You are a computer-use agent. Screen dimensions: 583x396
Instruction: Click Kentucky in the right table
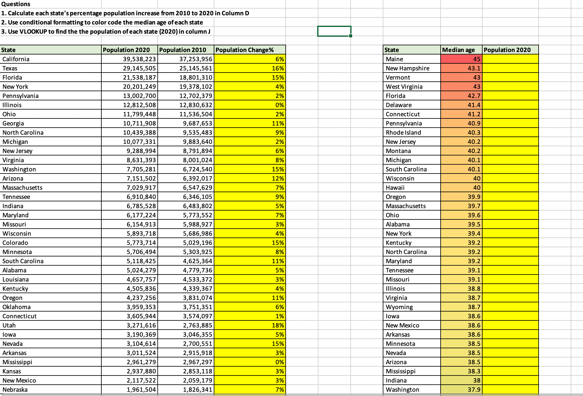point(412,242)
